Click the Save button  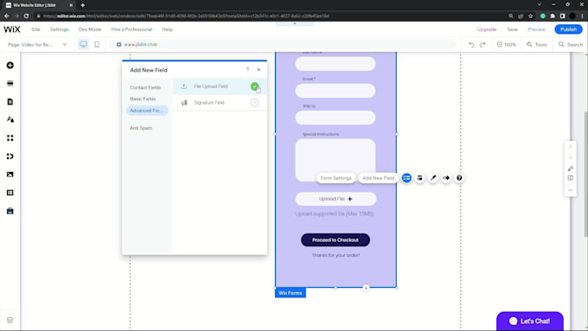[512, 29]
